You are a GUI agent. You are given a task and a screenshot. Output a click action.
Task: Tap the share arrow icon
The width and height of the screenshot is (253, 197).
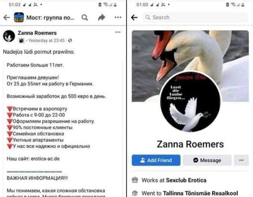coord(101,17)
